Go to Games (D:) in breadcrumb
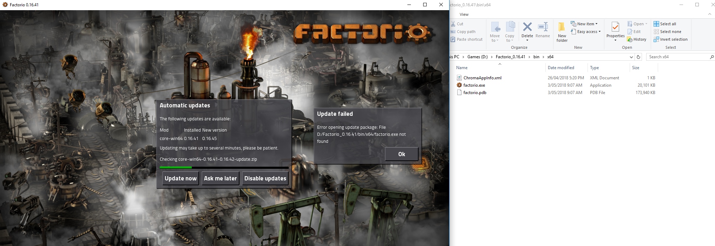 (477, 57)
